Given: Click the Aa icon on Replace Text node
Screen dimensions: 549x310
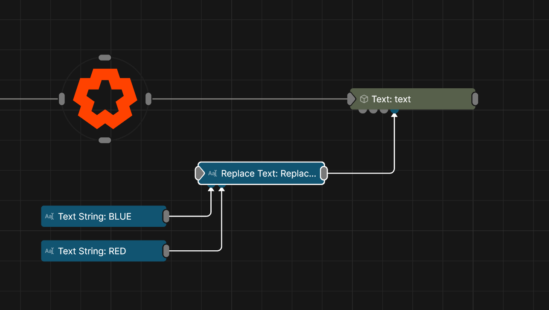Looking at the screenshot, I should coord(212,173).
